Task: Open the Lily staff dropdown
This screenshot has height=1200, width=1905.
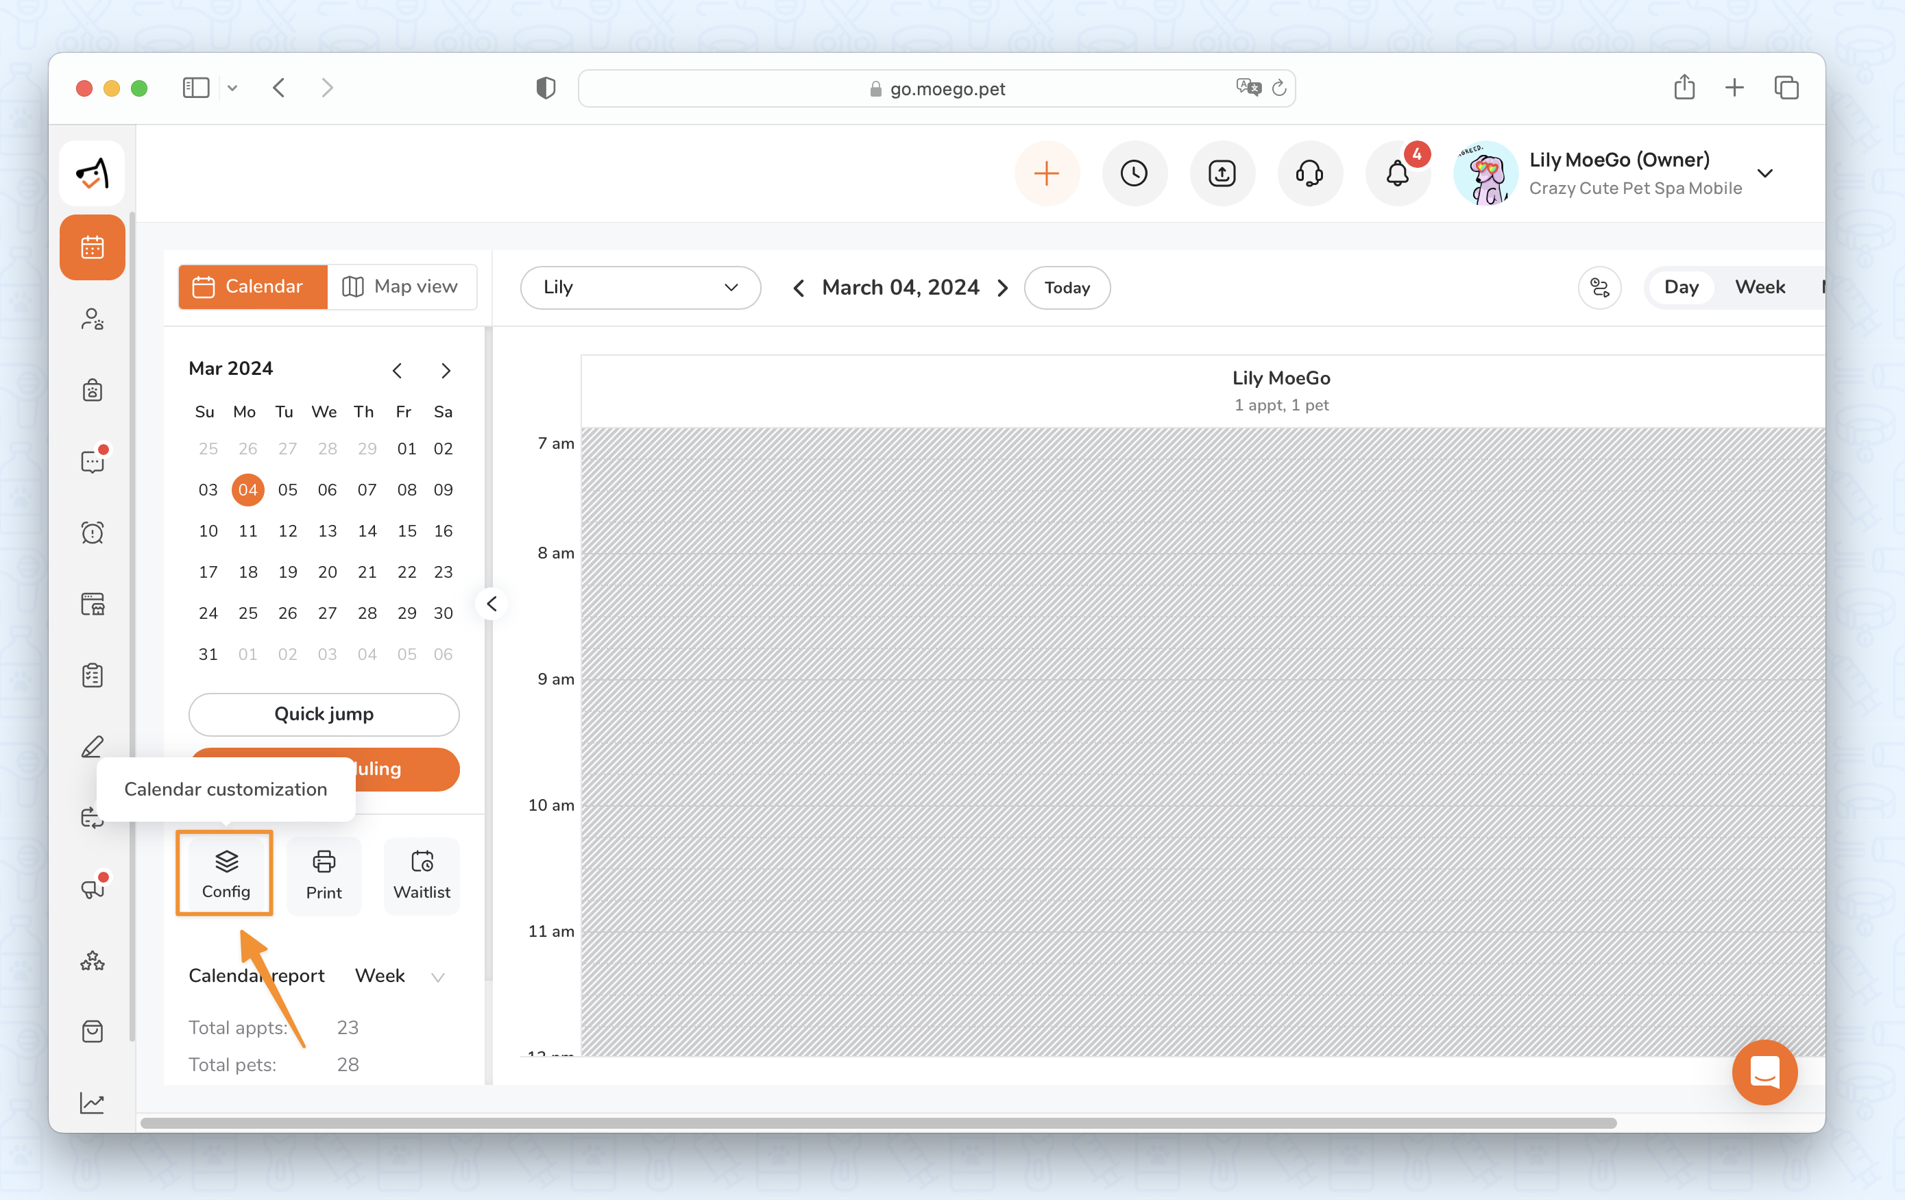Action: pyautogui.click(x=640, y=287)
